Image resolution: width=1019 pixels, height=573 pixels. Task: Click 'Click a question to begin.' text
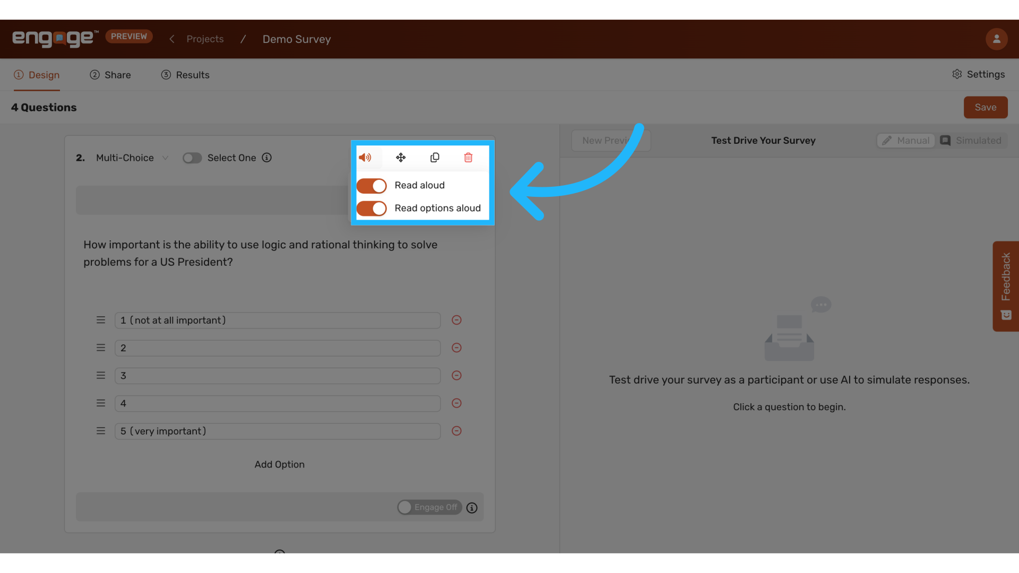click(x=789, y=407)
